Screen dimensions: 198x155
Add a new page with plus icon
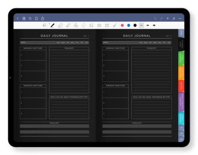(168, 19)
